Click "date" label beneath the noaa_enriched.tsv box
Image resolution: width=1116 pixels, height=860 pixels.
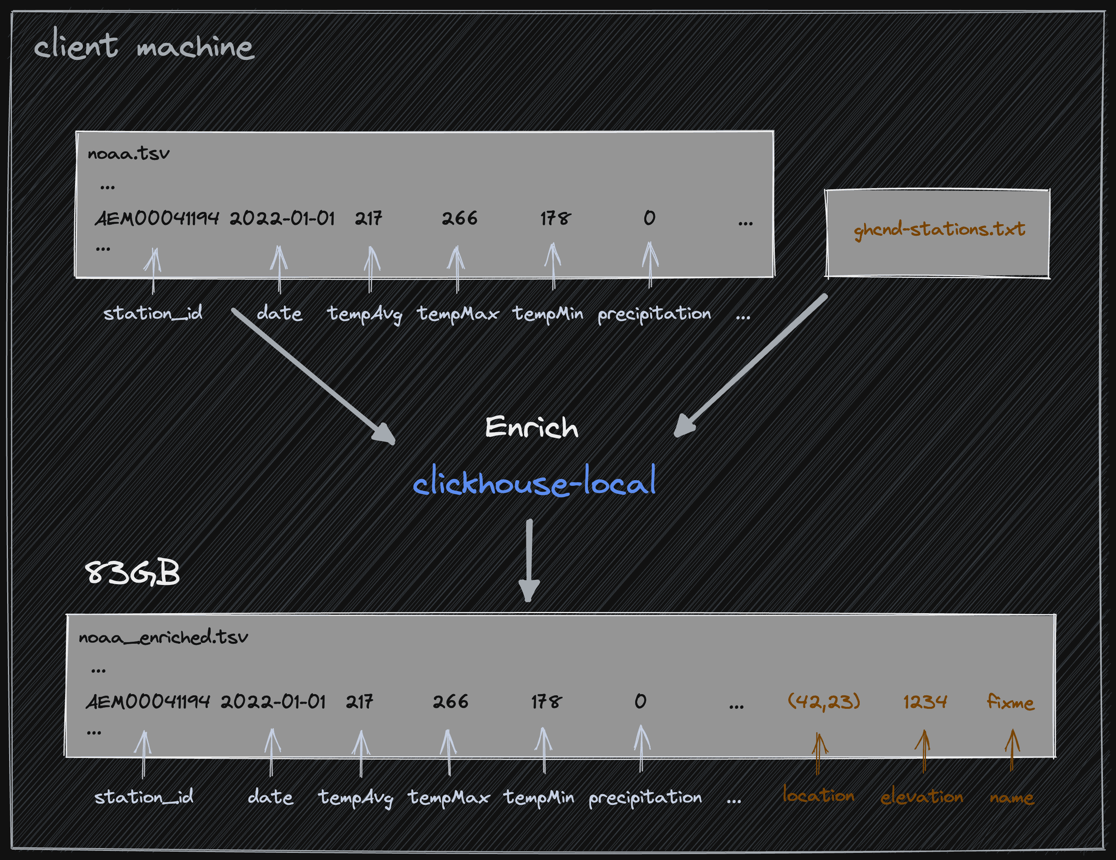pyautogui.click(x=270, y=797)
